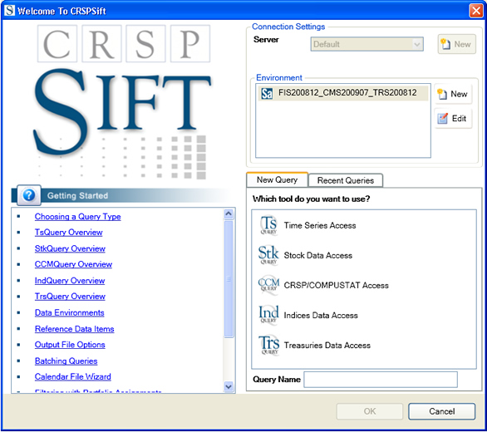Select the Ind Indices Query icon
Image resolution: width=487 pixels, height=432 pixels.
(x=268, y=315)
